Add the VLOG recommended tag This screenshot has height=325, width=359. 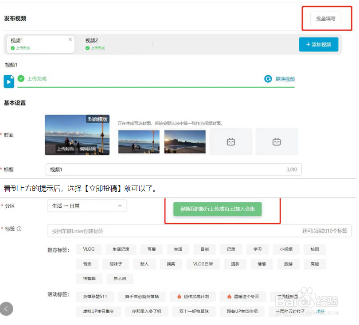(89, 249)
